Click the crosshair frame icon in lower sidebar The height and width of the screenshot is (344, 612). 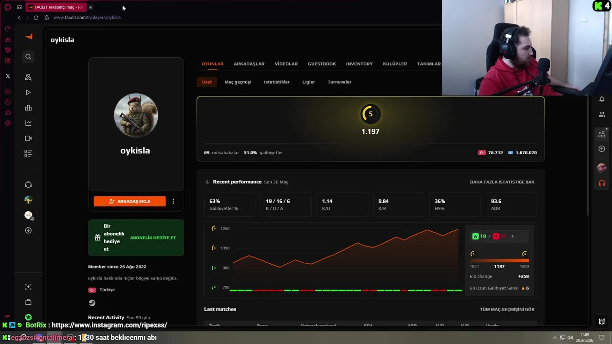28,287
